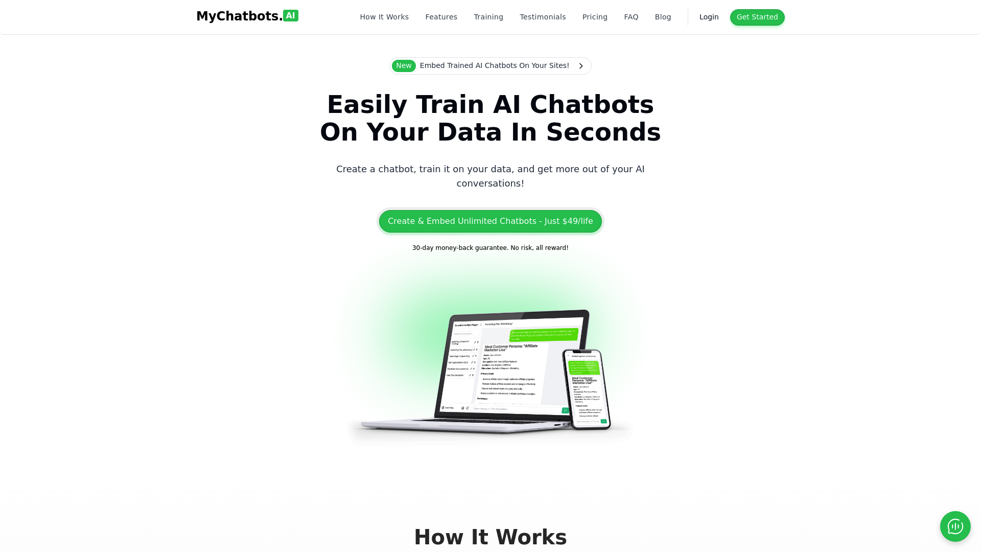This screenshot has height=552, width=981.
Task: Click the New badge on announcement banner
Action: (x=404, y=65)
